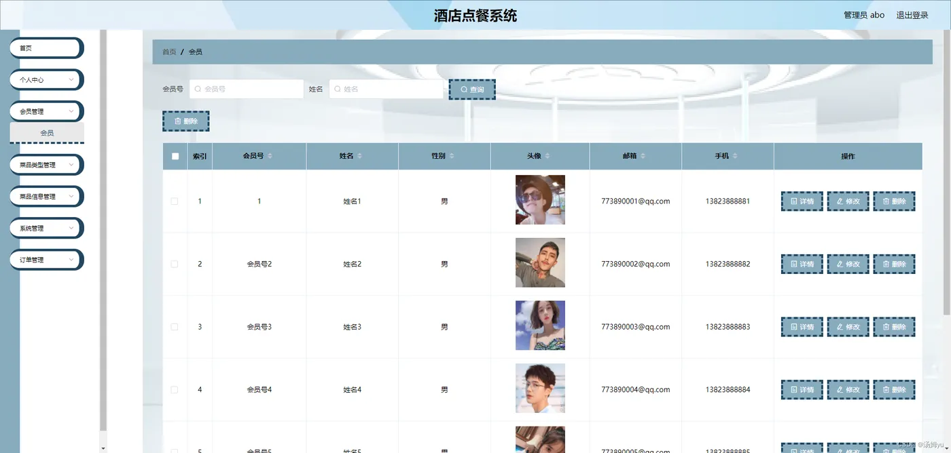This screenshot has width=951, height=453.
Task: Open avatar thumbnail of 姓名2
Action: [540, 262]
